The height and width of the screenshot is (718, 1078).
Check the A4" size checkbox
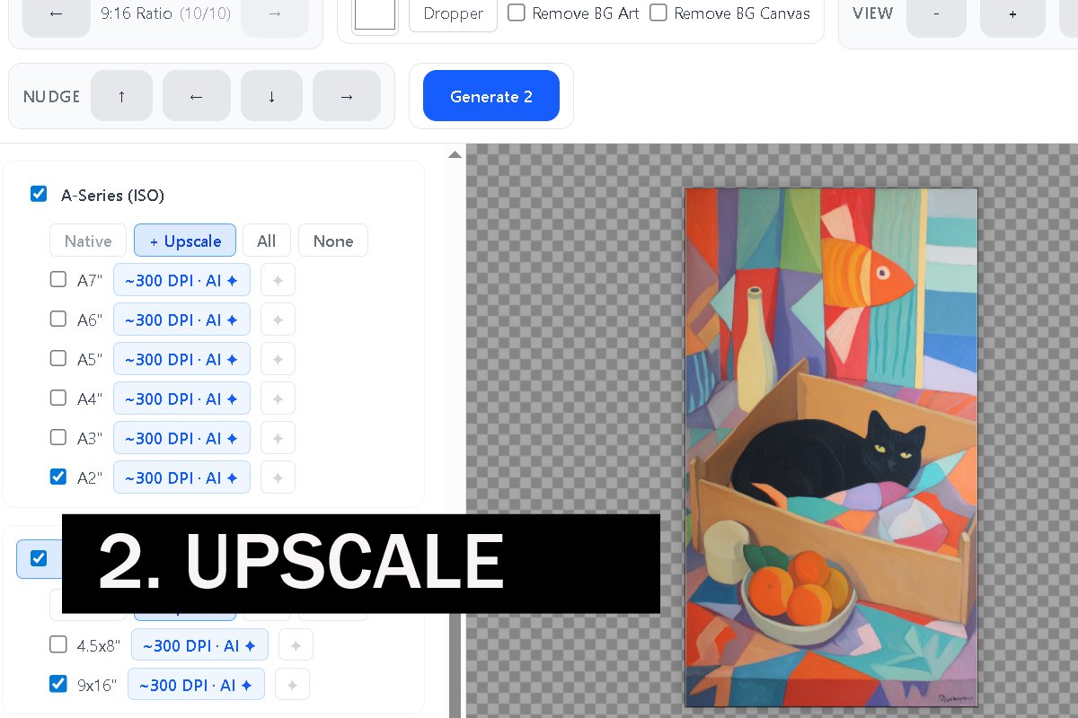58,398
